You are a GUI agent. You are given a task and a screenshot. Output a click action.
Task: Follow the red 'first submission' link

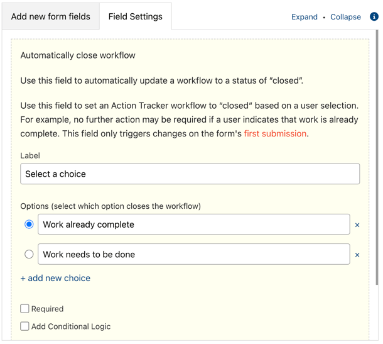tap(275, 133)
